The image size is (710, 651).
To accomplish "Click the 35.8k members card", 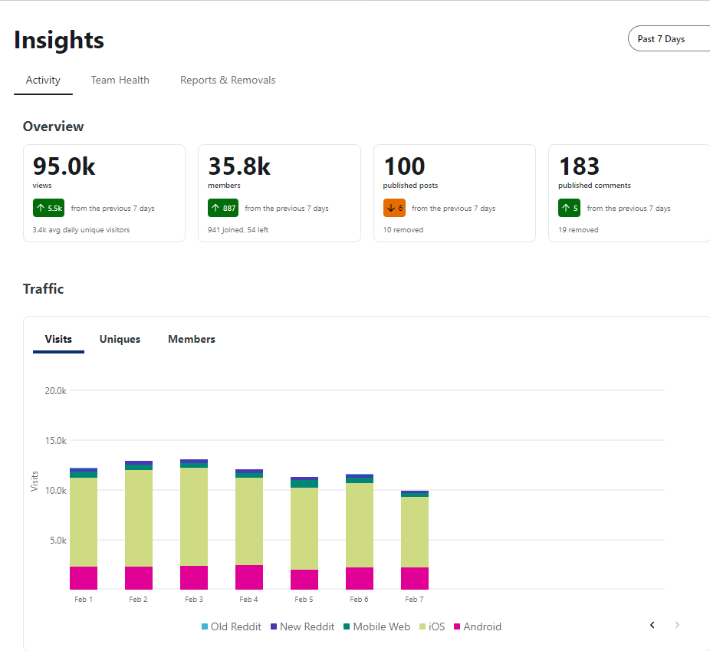I will (279, 193).
